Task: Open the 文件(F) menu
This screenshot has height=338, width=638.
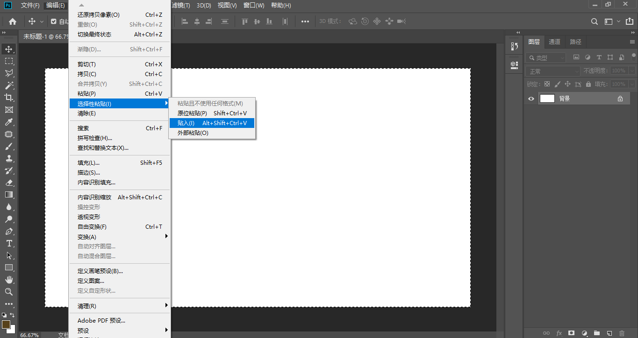Action: 30,6
